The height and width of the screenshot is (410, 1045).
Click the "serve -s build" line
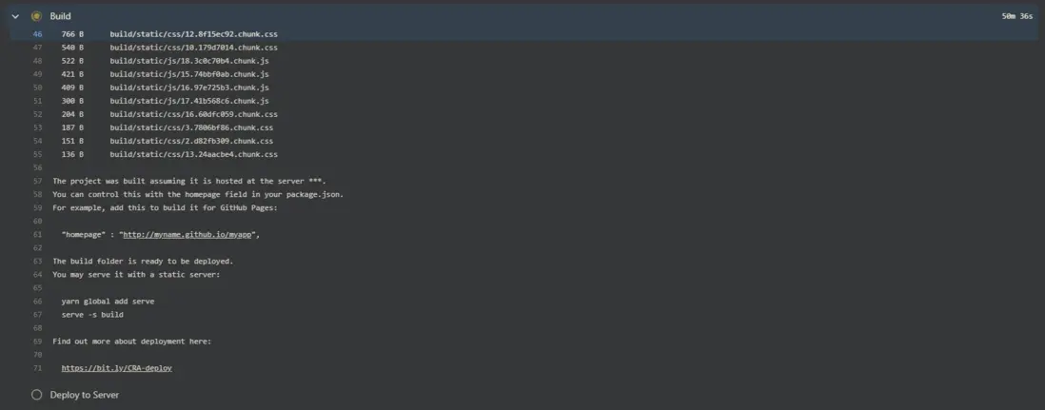pyautogui.click(x=92, y=314)
